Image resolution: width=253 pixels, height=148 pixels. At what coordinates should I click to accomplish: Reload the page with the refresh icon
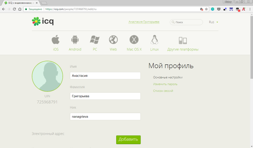pos(14,9)
